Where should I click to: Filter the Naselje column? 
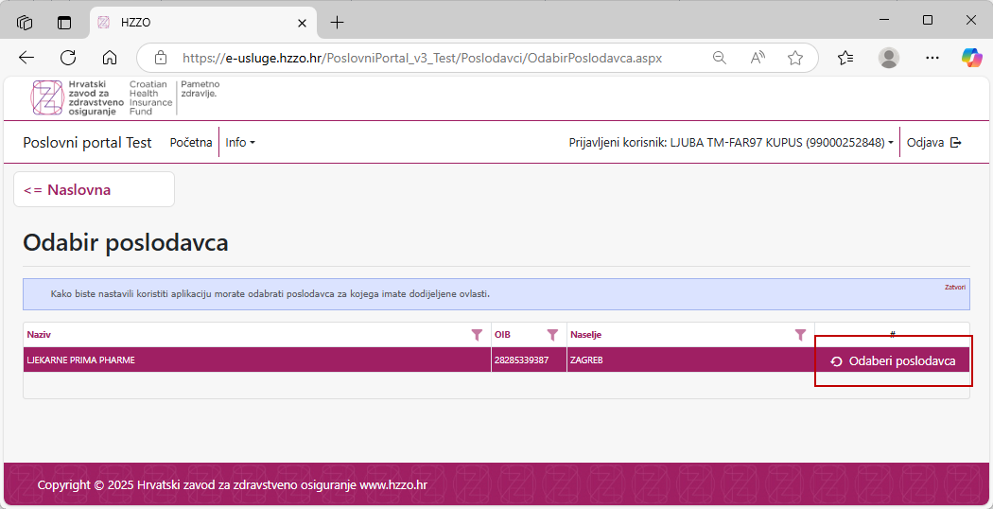click(x=800, y=335)
